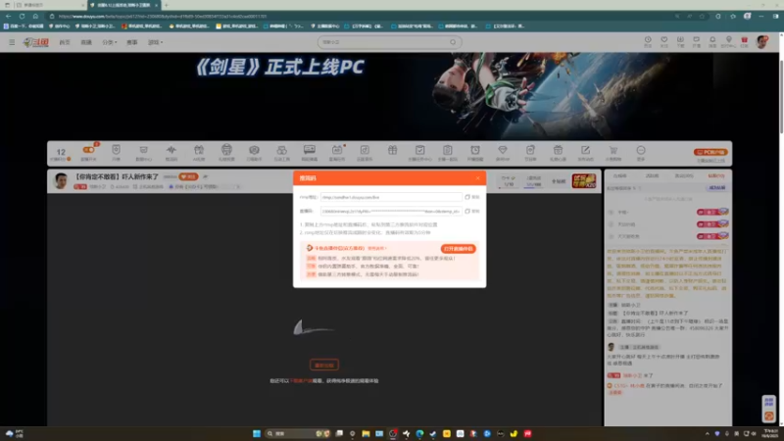Open the waveform stream code icon
Image resolution: width=784 pixels, height=441 pixels.
tap(171, 150)
